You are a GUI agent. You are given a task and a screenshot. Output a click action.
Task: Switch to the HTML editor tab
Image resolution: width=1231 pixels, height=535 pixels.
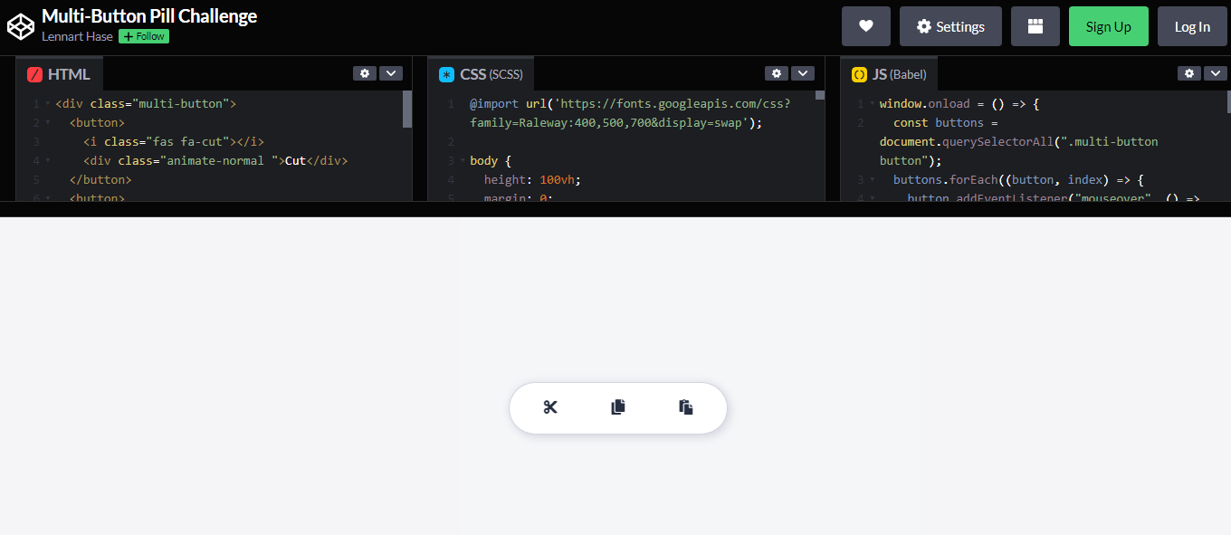tap(60, 73)
